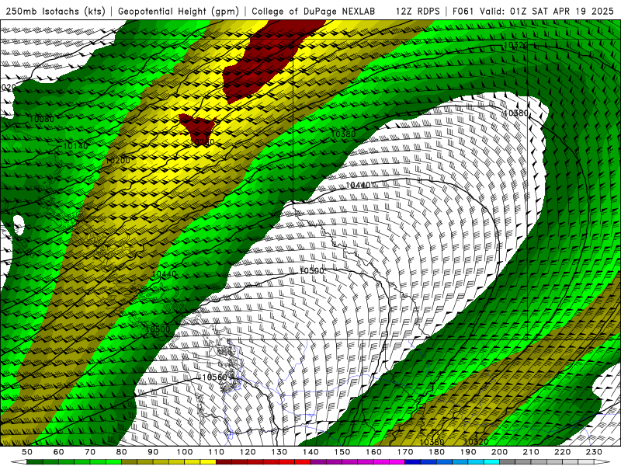Click the dark blue colorbar swatch starting at 170
Viewport: 621px width, 466px height.
coord(413,462)
